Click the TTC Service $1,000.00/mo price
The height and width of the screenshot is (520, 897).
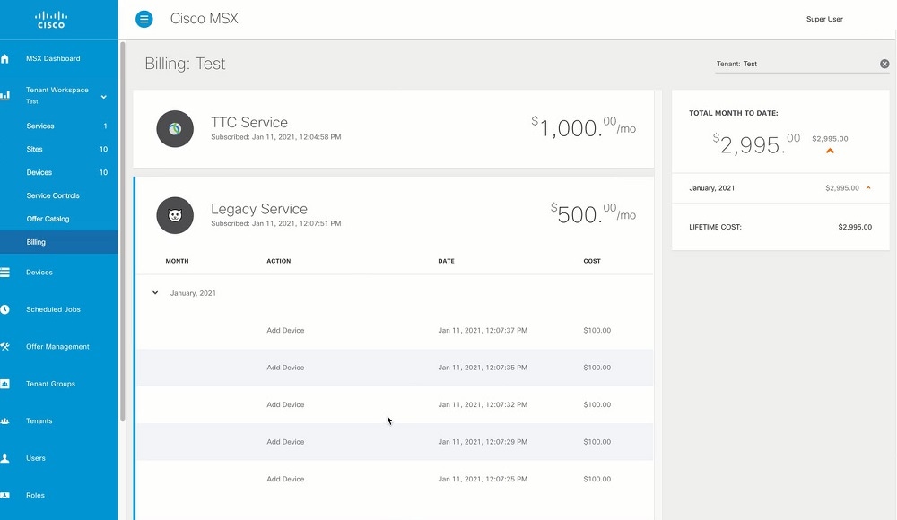point(584,127)
